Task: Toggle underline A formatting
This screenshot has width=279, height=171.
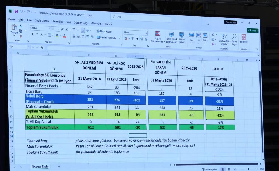Action: [42, 35]
